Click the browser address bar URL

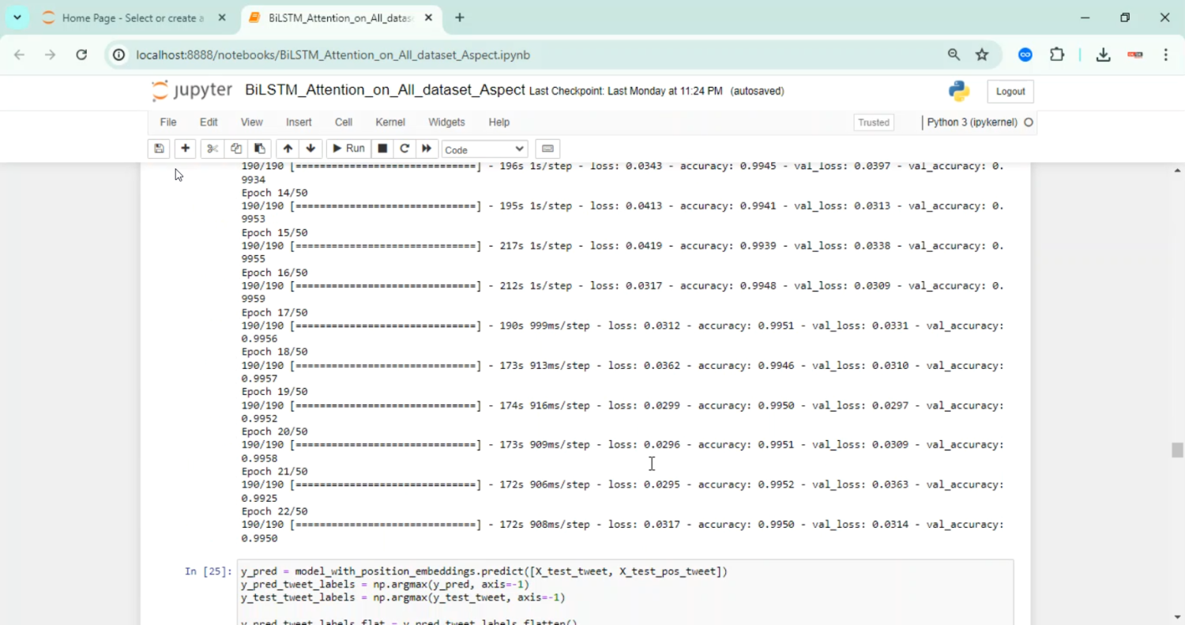coord(332,55)
